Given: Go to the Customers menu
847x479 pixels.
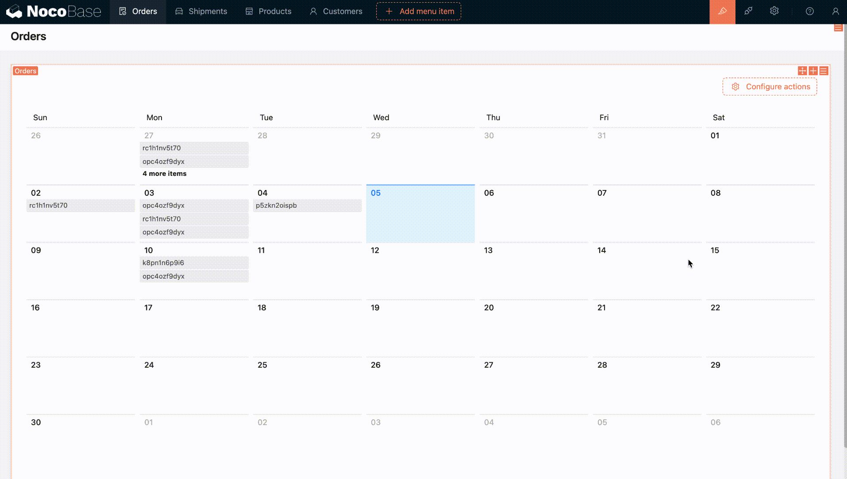Looking at the screenshot, I should pyautogui.click(x=336, y=11).
